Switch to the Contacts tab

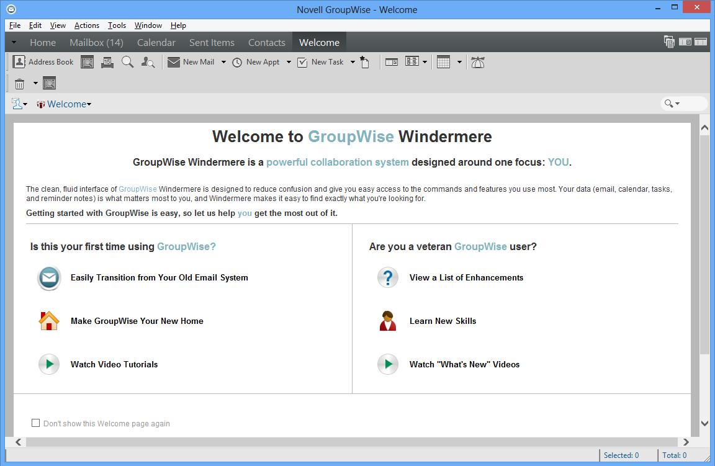[x=267, y=42]
